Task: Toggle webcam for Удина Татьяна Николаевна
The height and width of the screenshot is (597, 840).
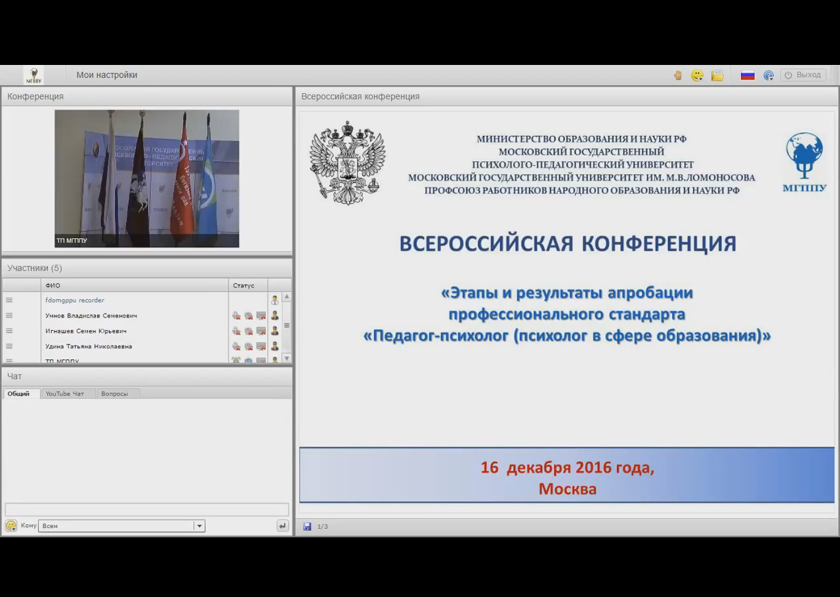Action: (249, 346)
